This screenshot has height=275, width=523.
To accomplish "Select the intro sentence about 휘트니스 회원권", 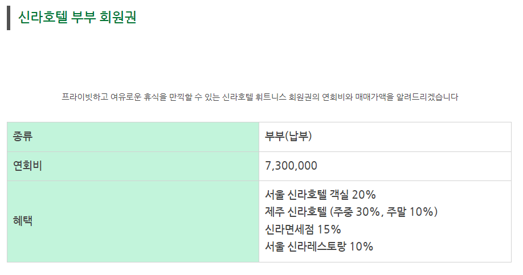I will pos(260,97).
